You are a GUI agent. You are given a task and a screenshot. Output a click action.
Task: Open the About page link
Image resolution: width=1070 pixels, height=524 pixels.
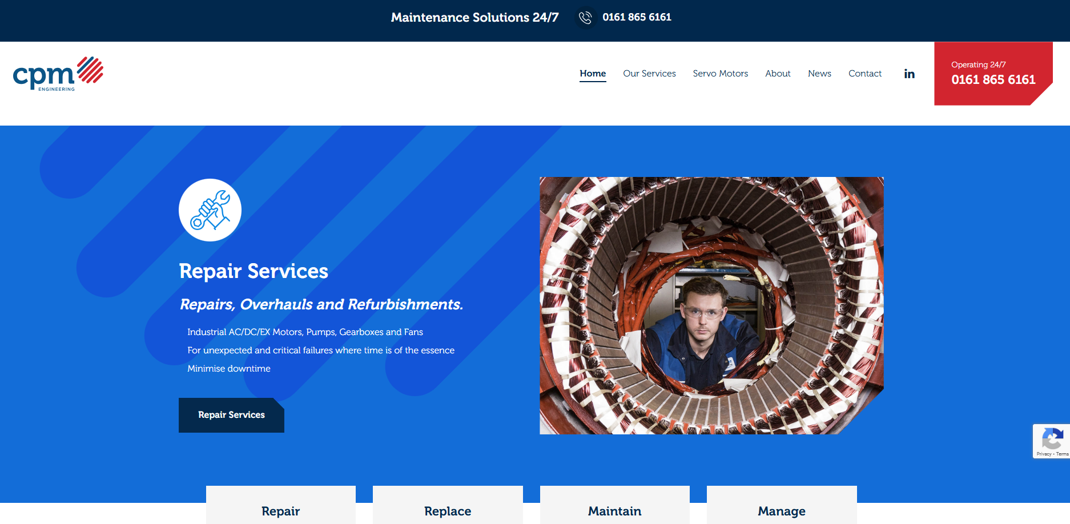pyautogui.click(x=778, y=74)
